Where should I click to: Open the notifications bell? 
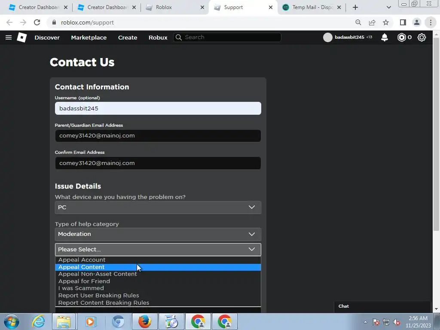coord(385,37)
